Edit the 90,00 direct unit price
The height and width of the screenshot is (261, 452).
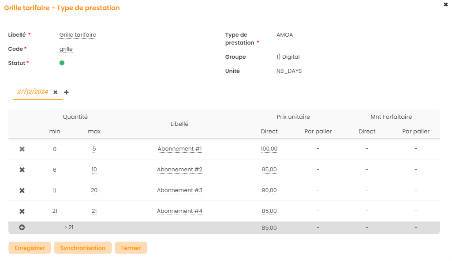coord(269,191)
